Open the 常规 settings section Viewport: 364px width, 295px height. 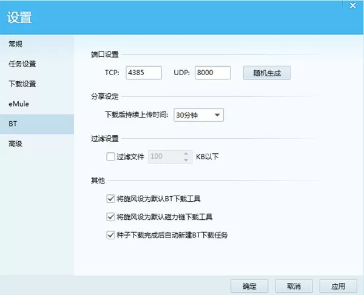point(37,44)
